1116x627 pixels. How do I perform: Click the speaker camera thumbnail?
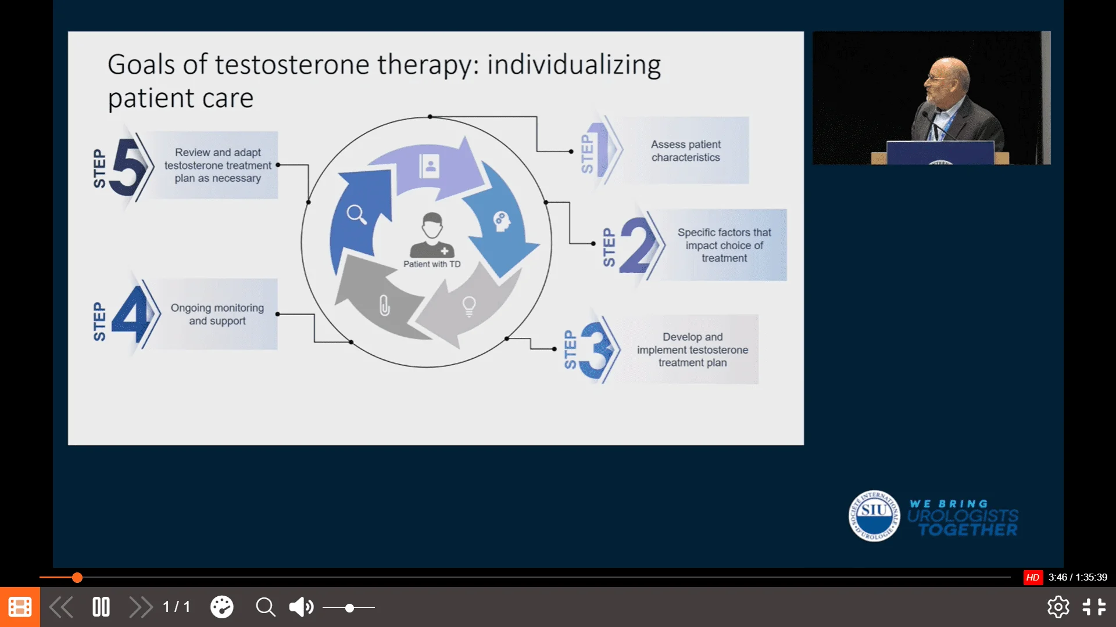click(931, 98)
